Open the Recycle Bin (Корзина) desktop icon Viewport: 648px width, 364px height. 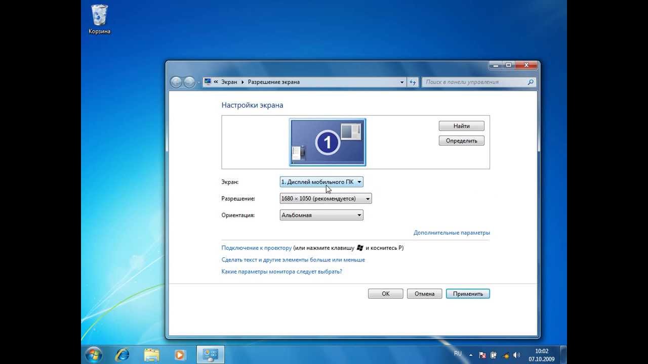pos(99,19)
